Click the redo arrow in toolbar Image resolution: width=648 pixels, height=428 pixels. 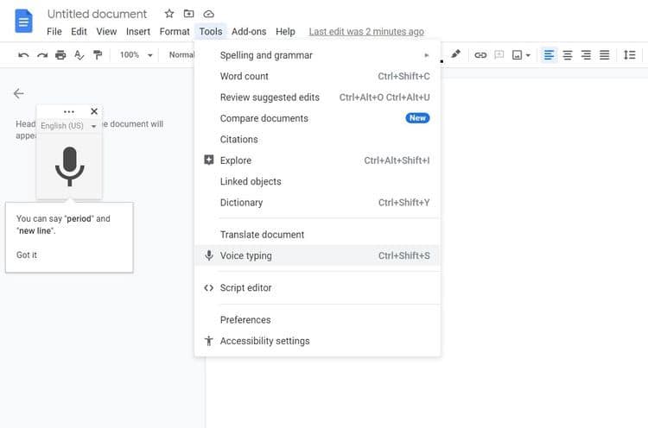pyautogui.click(x=41, y=55)
